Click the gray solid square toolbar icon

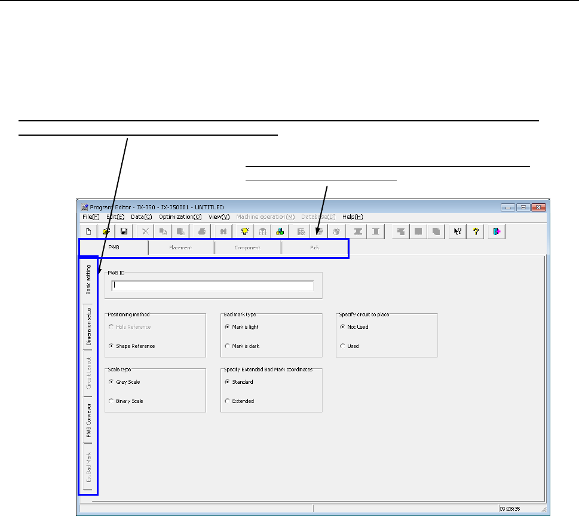pyautogui.click(x=418, y=231)
